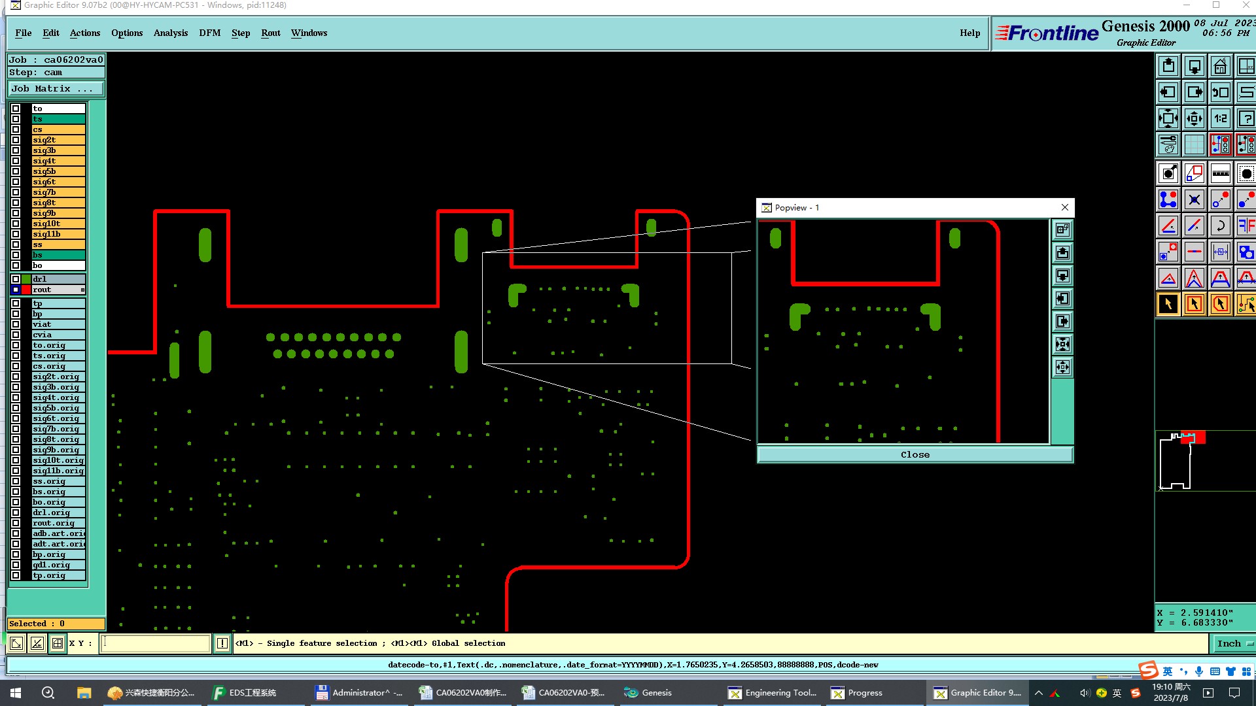
Task: Toggle the checkbox for layer sig2t
Action: (16, 140)
